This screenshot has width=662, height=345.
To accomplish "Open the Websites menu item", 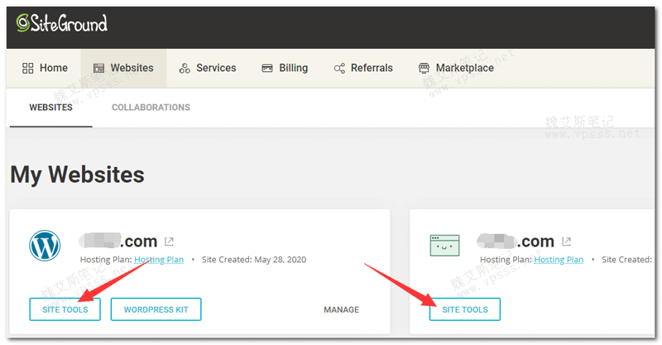I will (x=123, y=68).
